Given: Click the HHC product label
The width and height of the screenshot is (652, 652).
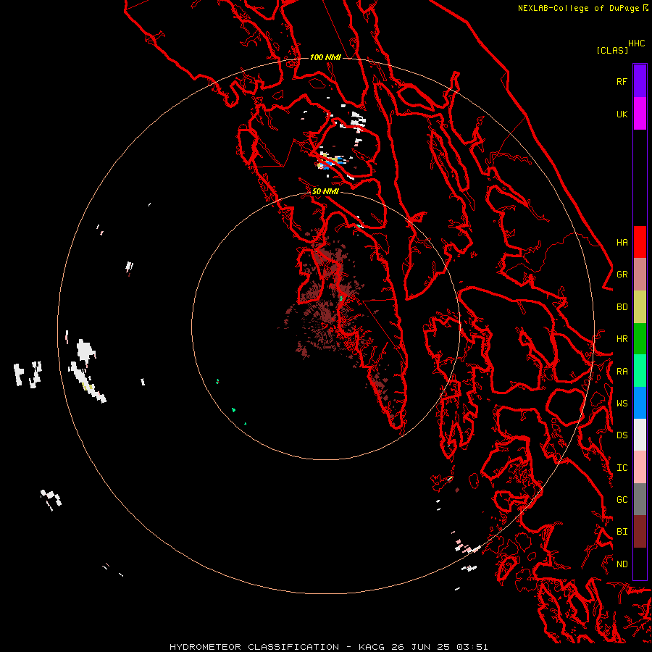Looking at the screenshot, I should coord(636,43).
